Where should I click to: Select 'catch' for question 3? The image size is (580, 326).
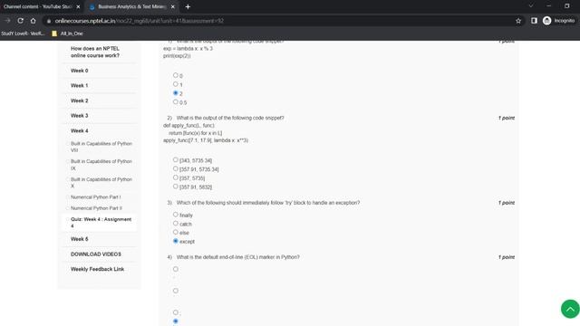175,224
